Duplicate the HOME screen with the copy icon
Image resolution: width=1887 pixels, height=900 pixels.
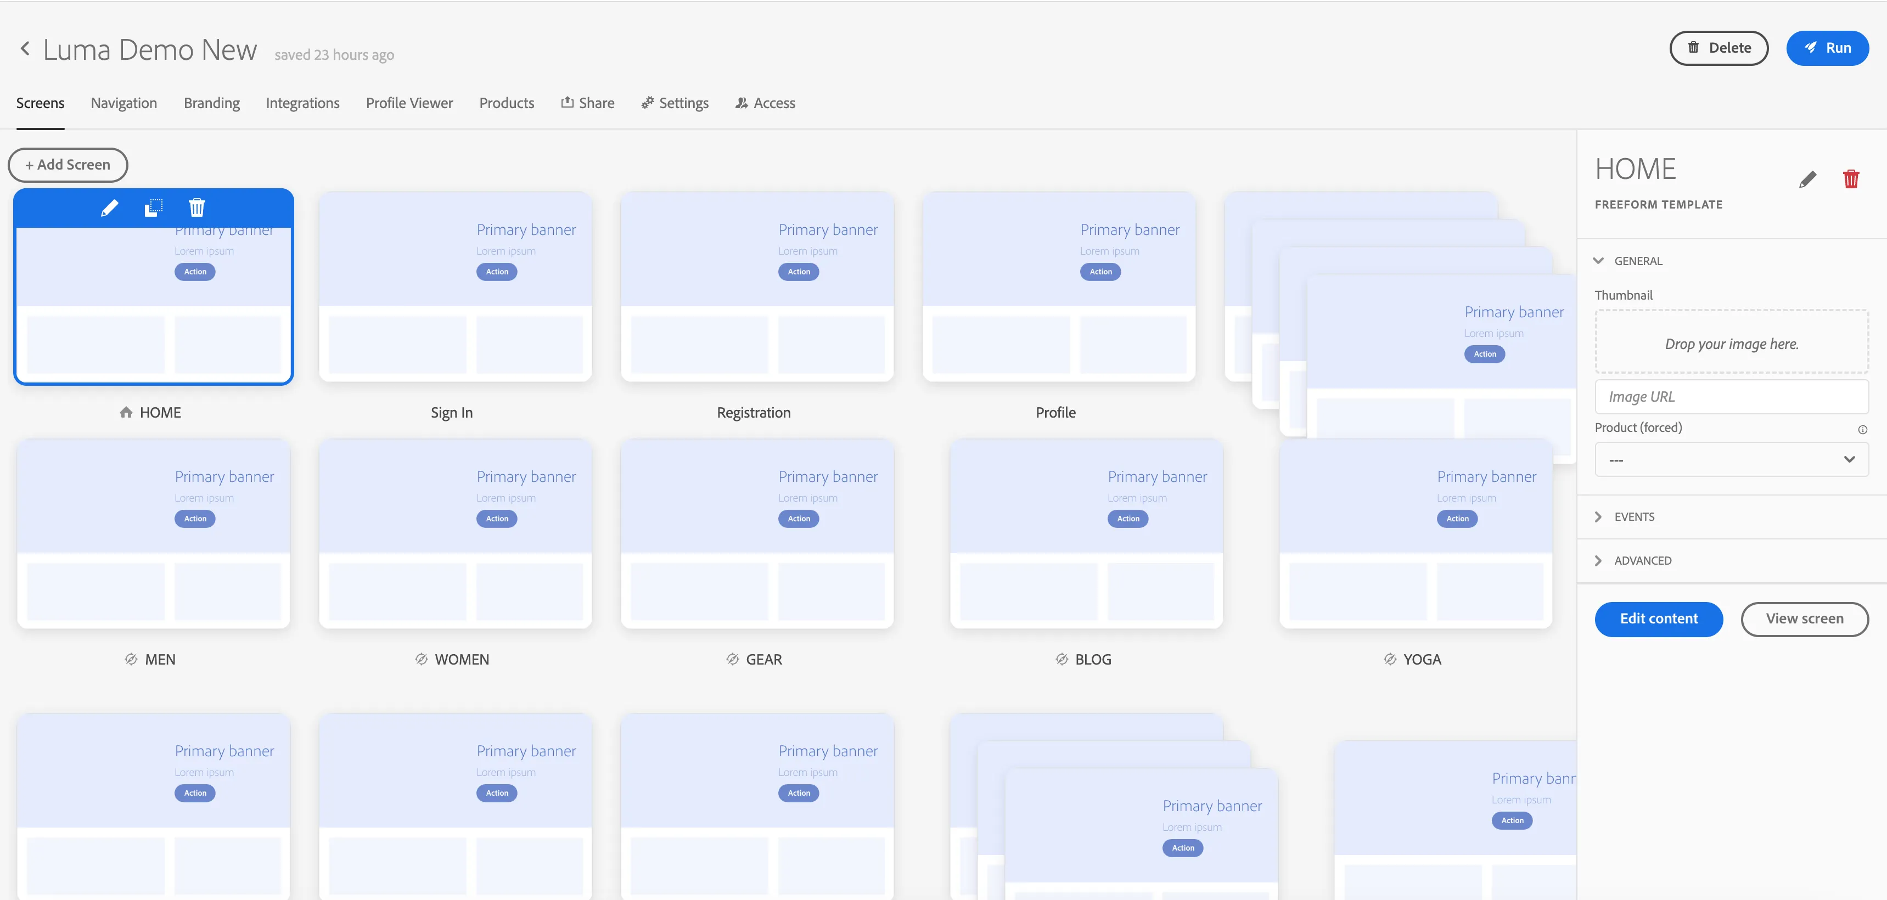pos(153,208)
